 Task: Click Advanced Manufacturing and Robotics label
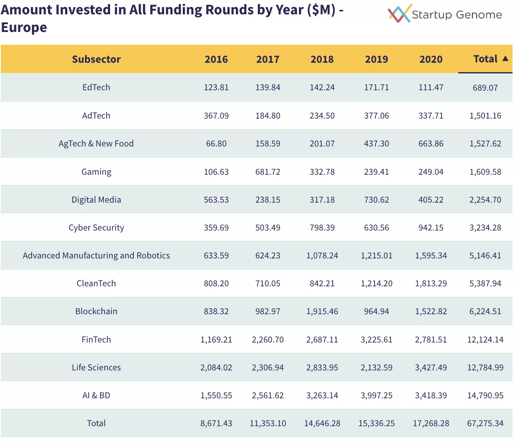tap(96, 256)
